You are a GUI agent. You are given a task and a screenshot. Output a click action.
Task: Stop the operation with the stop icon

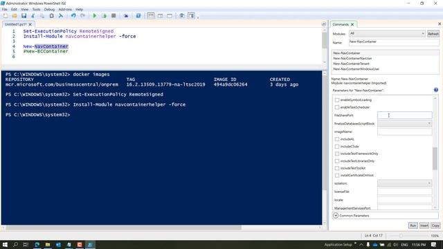click(114, 16)
